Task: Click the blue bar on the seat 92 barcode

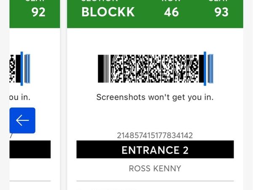Action: pyautogui.click(x=26, y=68)
